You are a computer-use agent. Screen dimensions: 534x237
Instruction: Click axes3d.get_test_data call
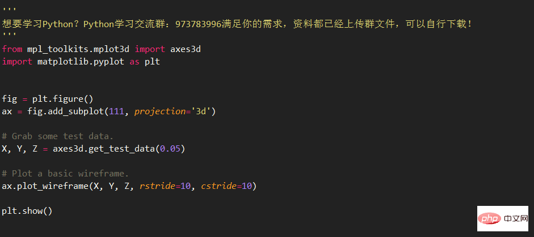(104, 149)
